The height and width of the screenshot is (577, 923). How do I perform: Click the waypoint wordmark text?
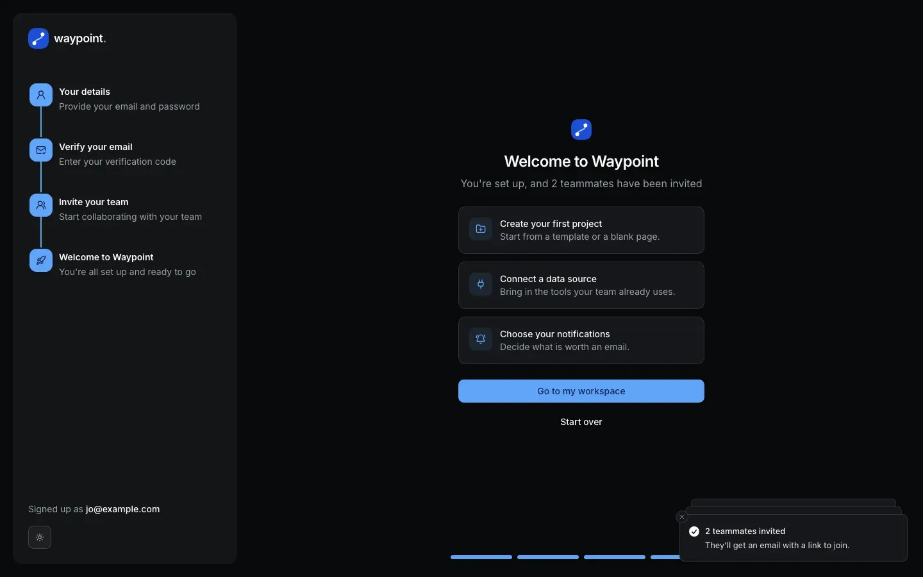point(80,38)
